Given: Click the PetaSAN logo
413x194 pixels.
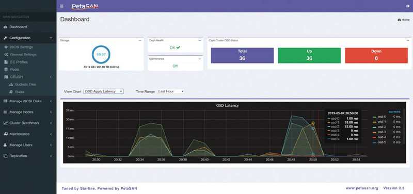Looking at the screenshot, I should pyautogui.click(x=85, y=6).
